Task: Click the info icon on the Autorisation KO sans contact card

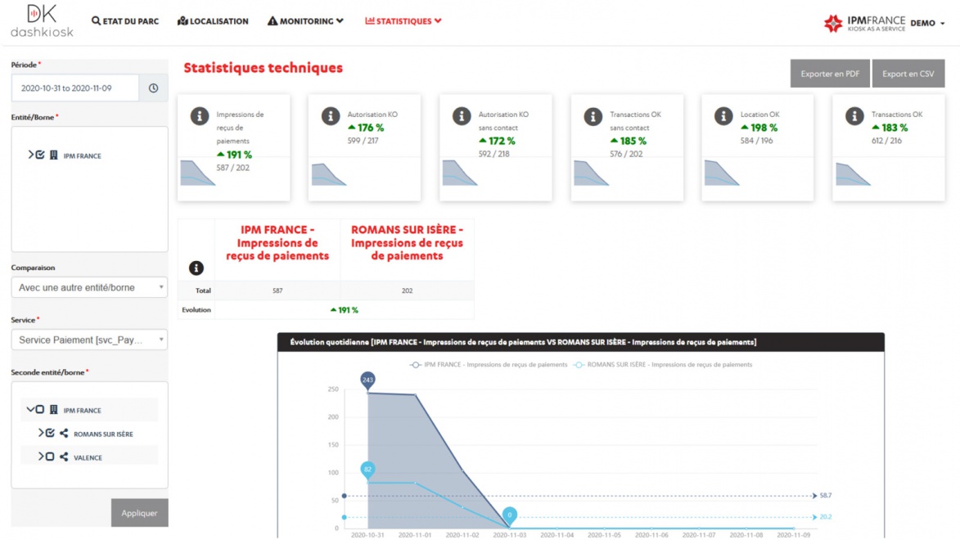Action: pyautogui.click(x=461, y=115)
